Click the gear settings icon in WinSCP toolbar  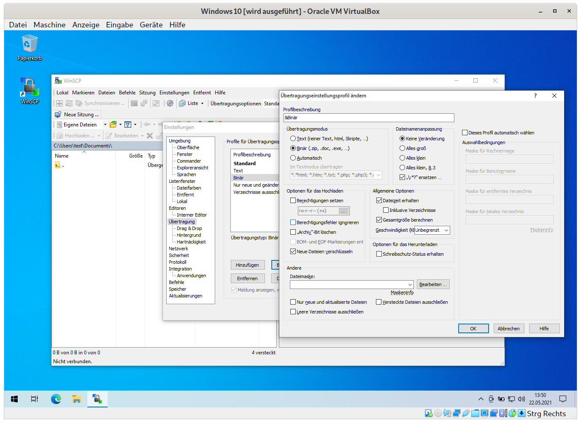170,103
